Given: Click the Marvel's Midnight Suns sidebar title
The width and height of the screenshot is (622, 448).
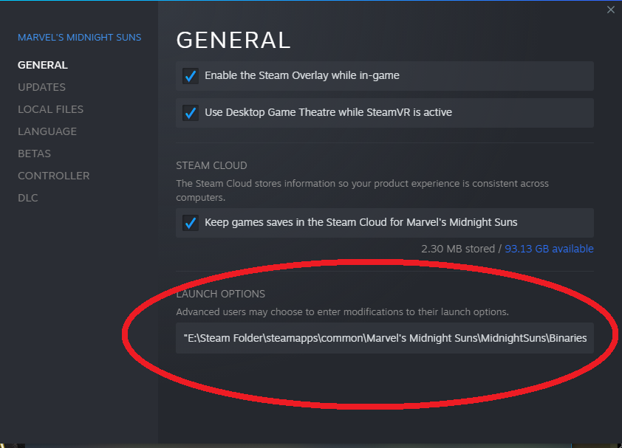Looking at the screenshot, I should tap(80, 37).
